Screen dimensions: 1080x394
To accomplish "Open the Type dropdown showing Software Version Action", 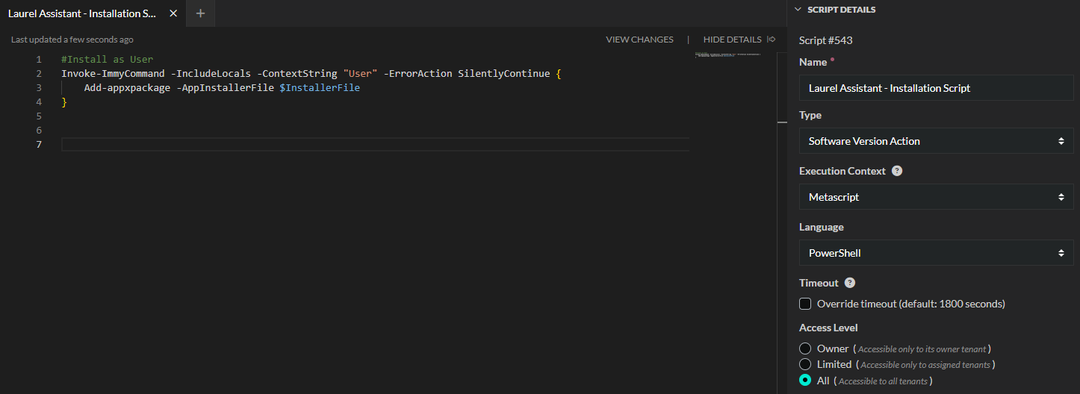I will tap(937, 141).
